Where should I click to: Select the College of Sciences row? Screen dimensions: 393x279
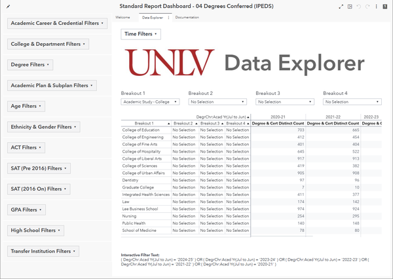click(x=140, y=166)
